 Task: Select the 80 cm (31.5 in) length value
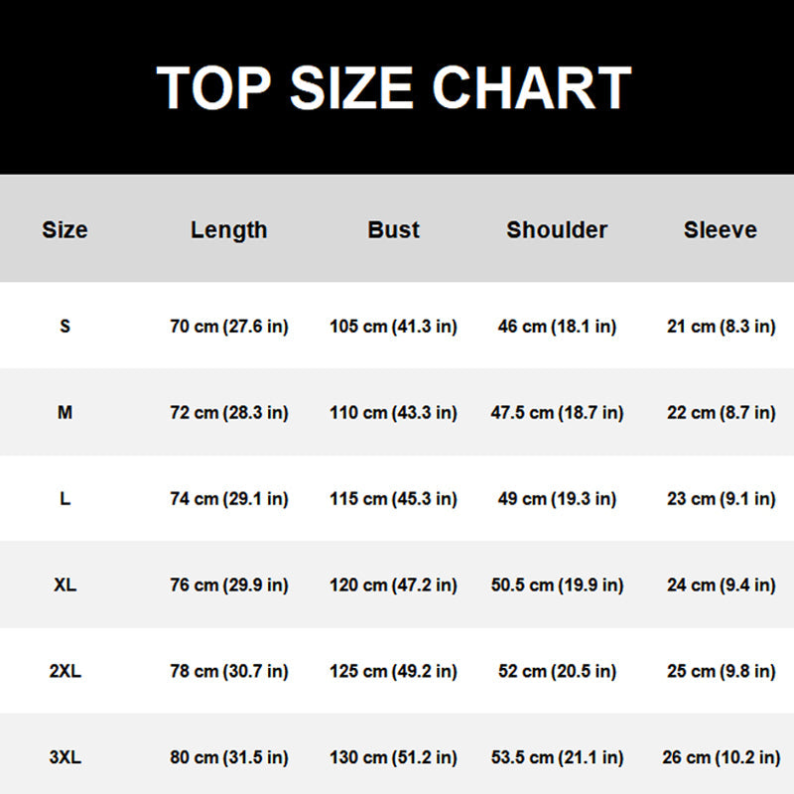click(229, 758)
